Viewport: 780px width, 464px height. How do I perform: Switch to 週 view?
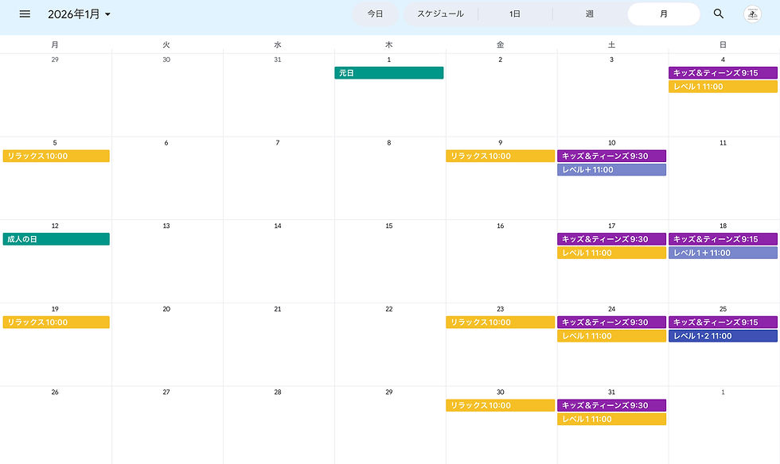coord(590,14)
